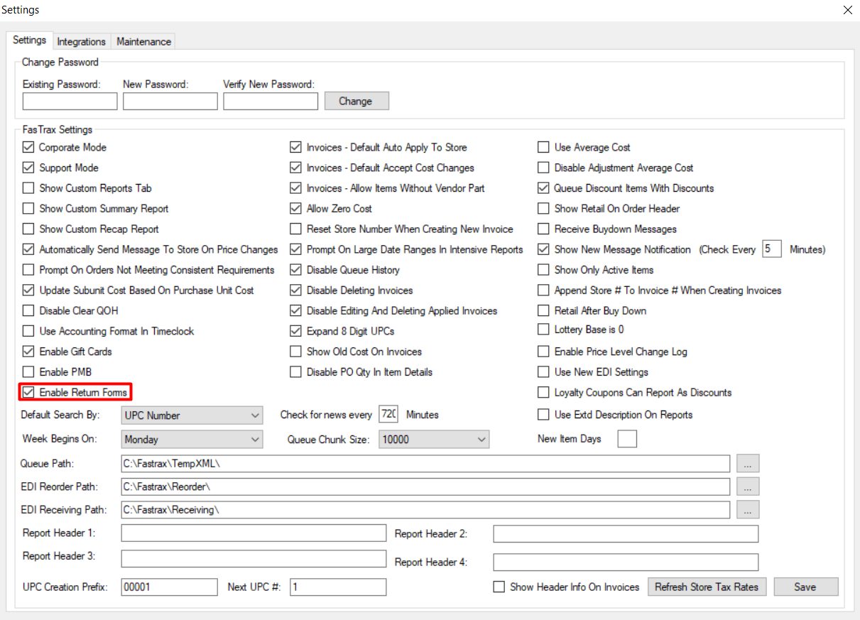Click the Change password button

pos(356,101)
